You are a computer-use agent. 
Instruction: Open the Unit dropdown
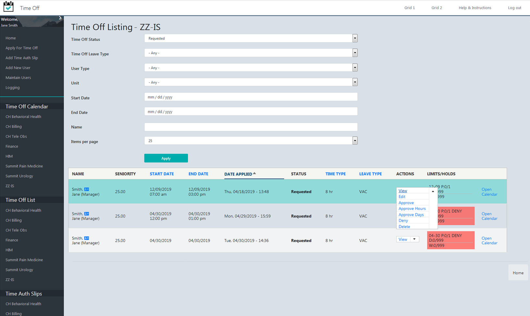355,82
